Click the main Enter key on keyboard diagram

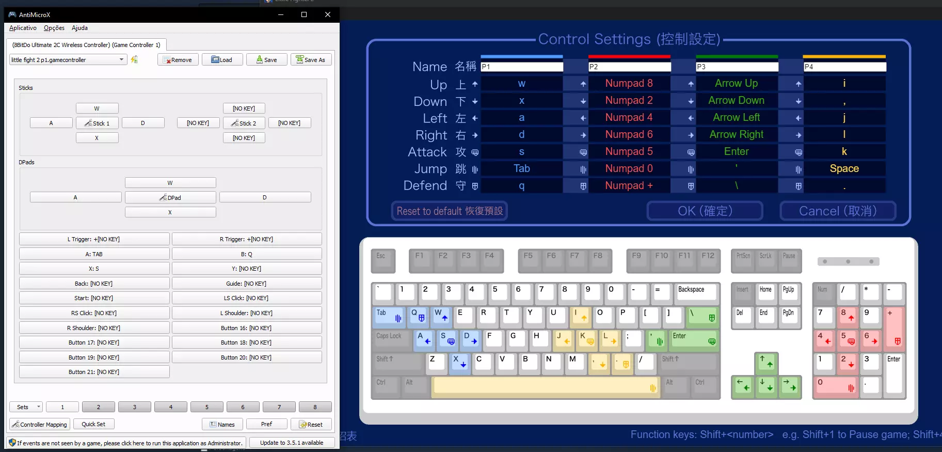(x=694, y=340)
